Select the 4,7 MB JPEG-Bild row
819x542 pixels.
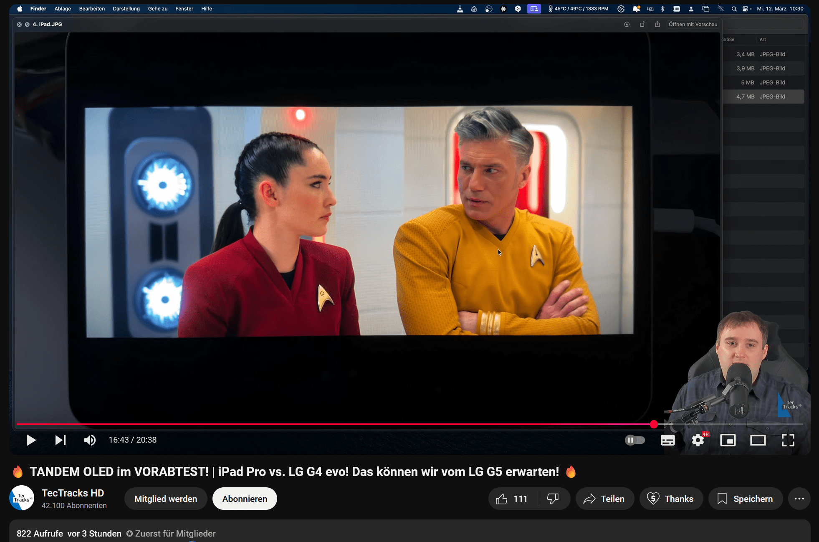tap(763, 96)
